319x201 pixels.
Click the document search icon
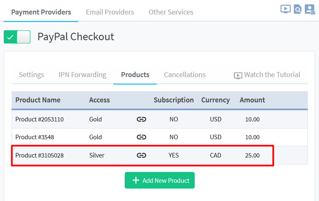click(x=297, y=10)
